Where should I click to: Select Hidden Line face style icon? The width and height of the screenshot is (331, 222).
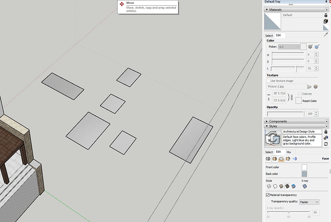click(275, 186)
